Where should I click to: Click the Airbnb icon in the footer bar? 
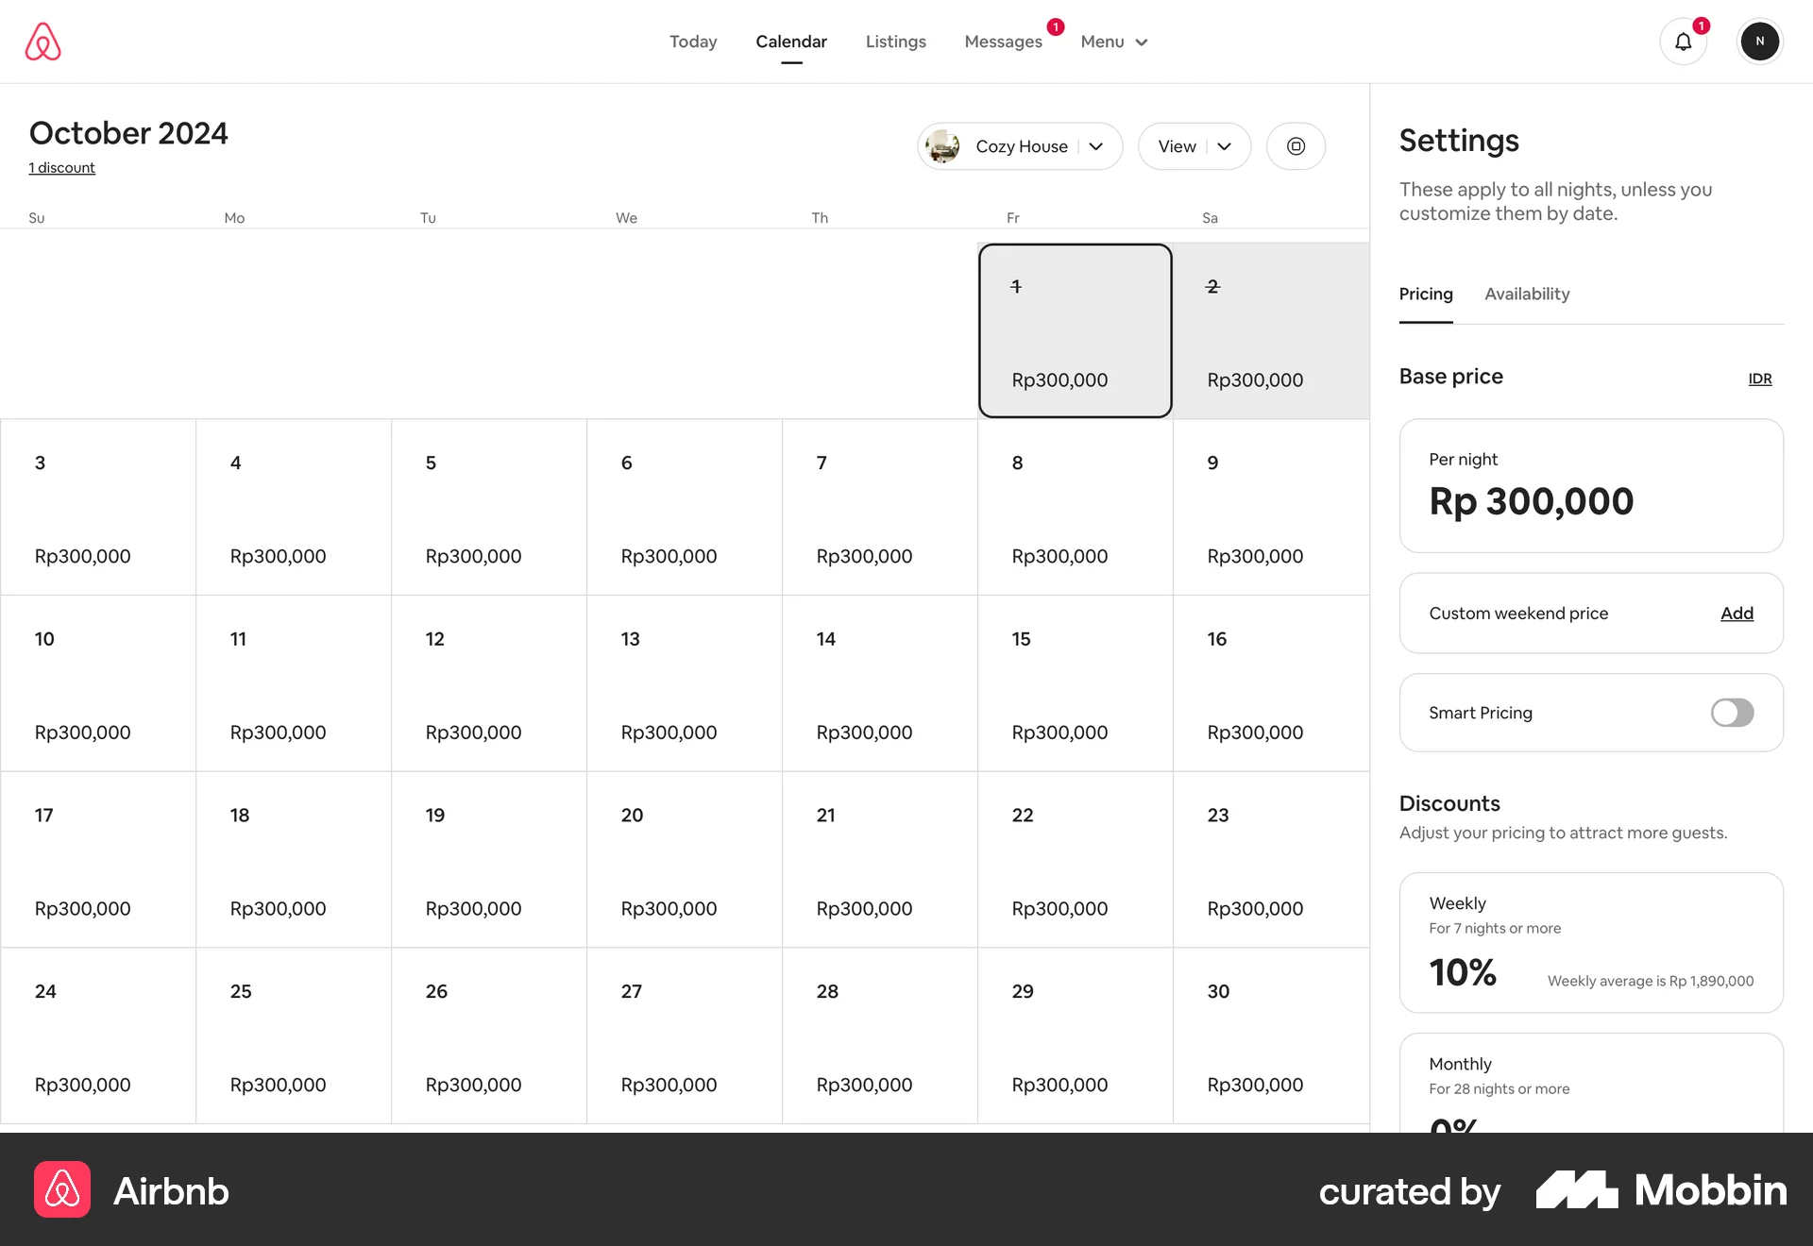click(x=61, y=1190)
